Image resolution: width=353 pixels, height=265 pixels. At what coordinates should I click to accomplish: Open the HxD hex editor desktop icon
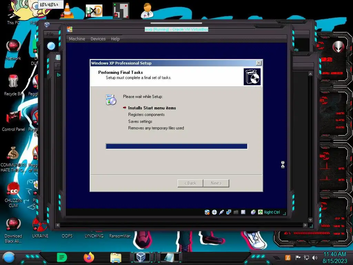94,11
